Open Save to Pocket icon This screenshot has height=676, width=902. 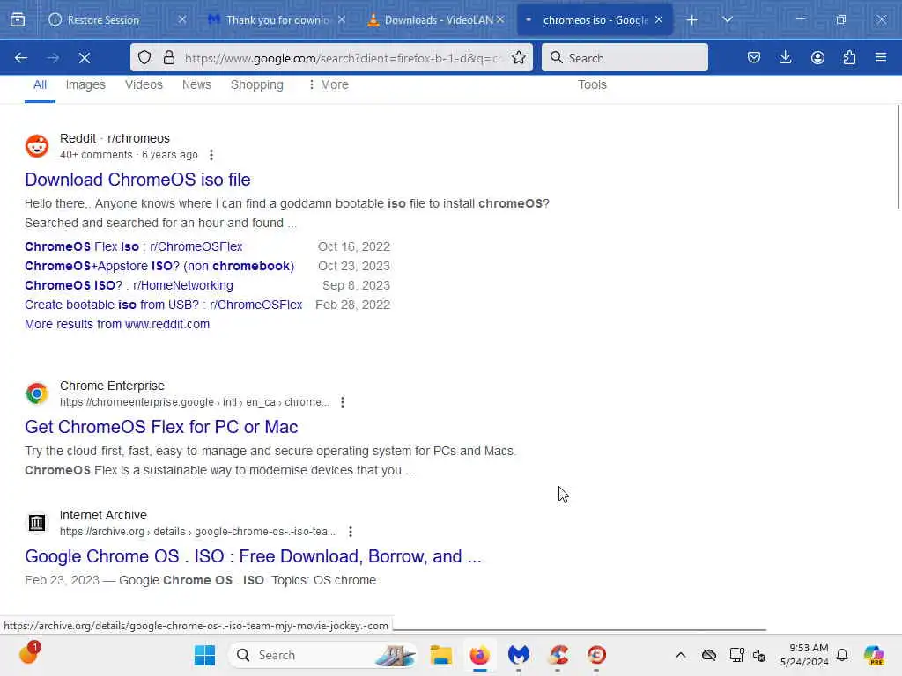[754, 57]
